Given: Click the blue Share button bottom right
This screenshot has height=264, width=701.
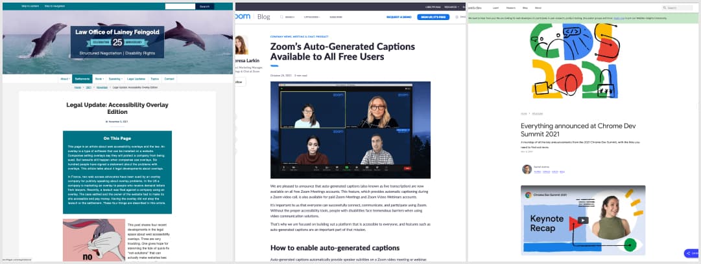Looking at the screenshot, I should coord(692,253).
